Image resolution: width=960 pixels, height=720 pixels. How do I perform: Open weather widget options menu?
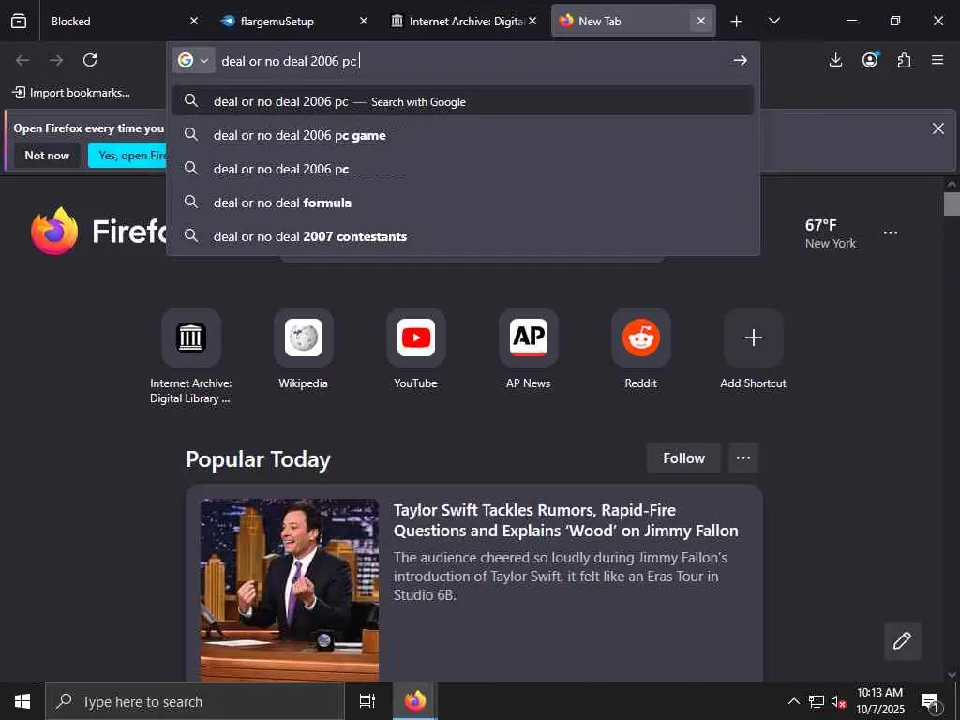click(x=891, y=232)
